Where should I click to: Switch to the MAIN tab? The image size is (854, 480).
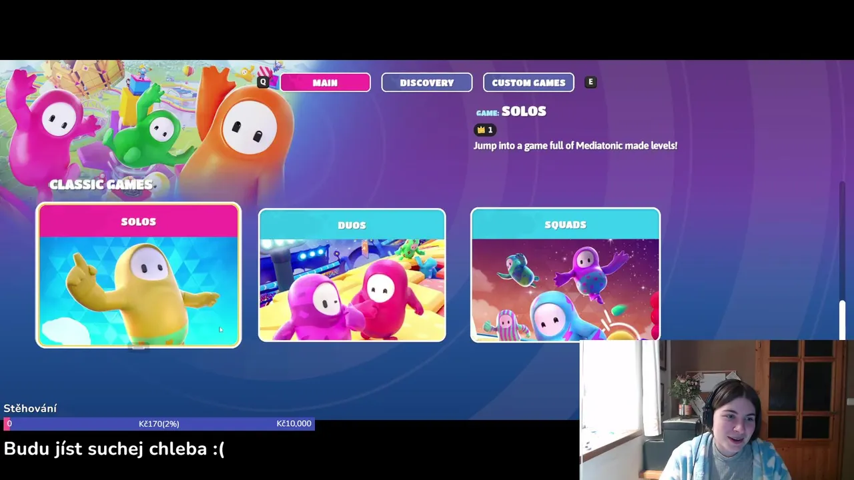tap(325, 83)
